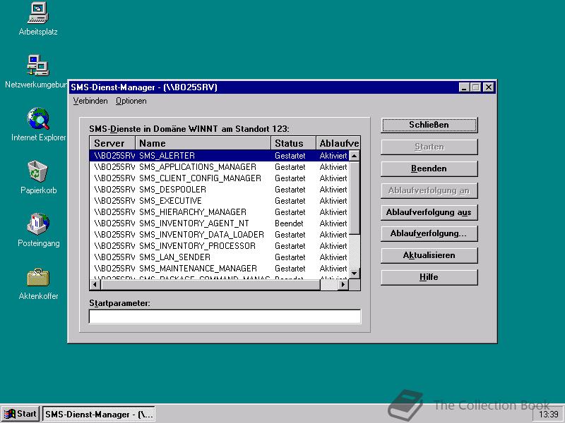
Task: Select the SMS_DESPOOLER service row
Action: tap(219, 190)
